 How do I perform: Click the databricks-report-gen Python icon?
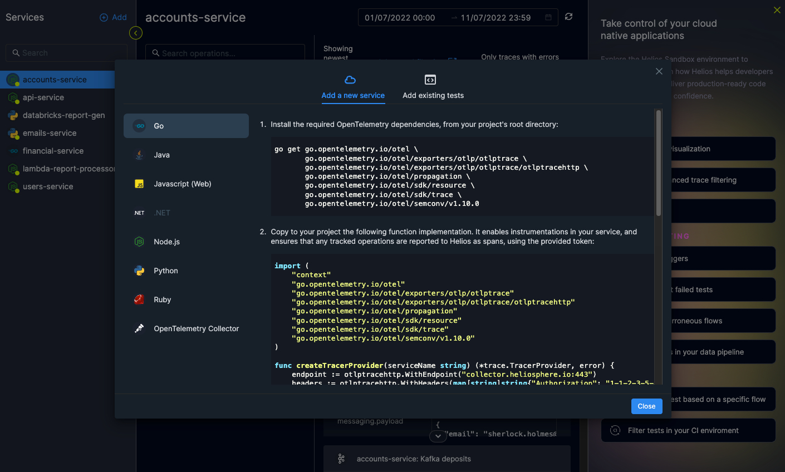click(13, 115)
